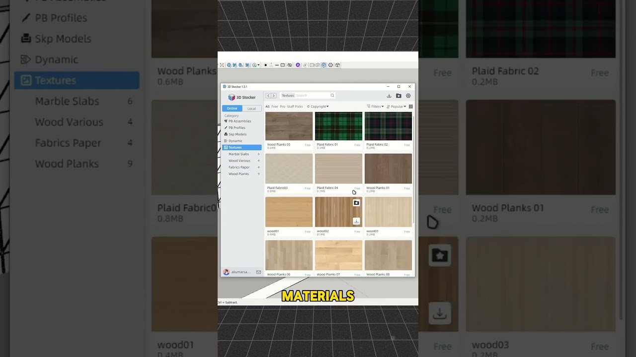Click the 3D Stocker 1.5.1 window title
Viewport: 636px width, 357px height.
(237, 87)
